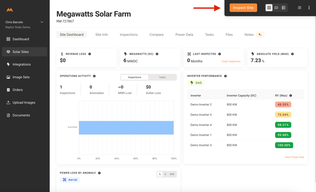This screenshot has width=316, height=192.
Task: Select the Demo Inverter 5 row name
Action: [x=201, y=115]
